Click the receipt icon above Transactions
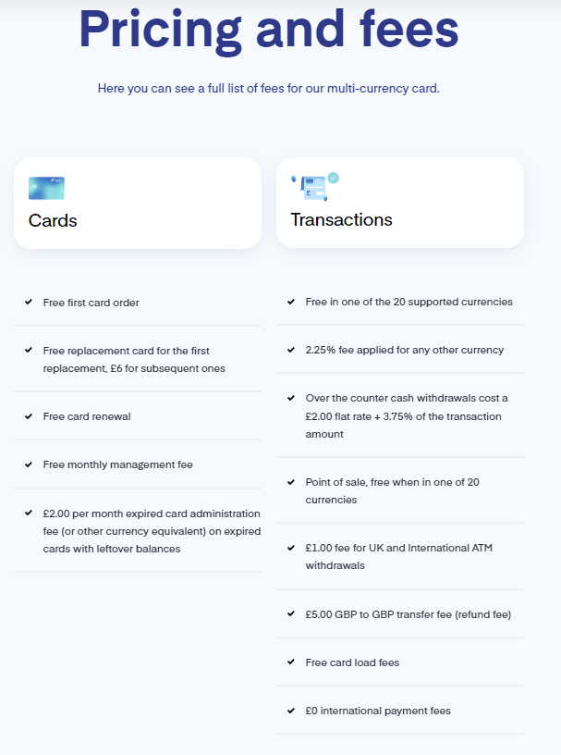Screen dimensions: 561x755 pos(315,187)
